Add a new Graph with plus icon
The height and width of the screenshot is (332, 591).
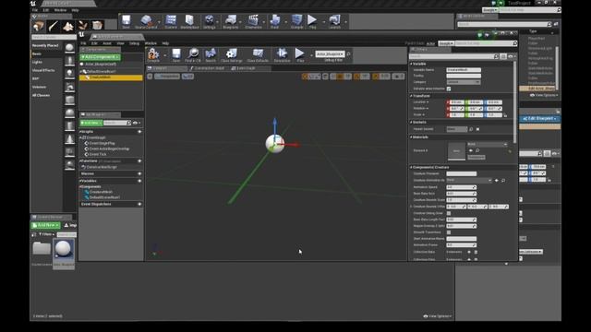pos(139,132)
